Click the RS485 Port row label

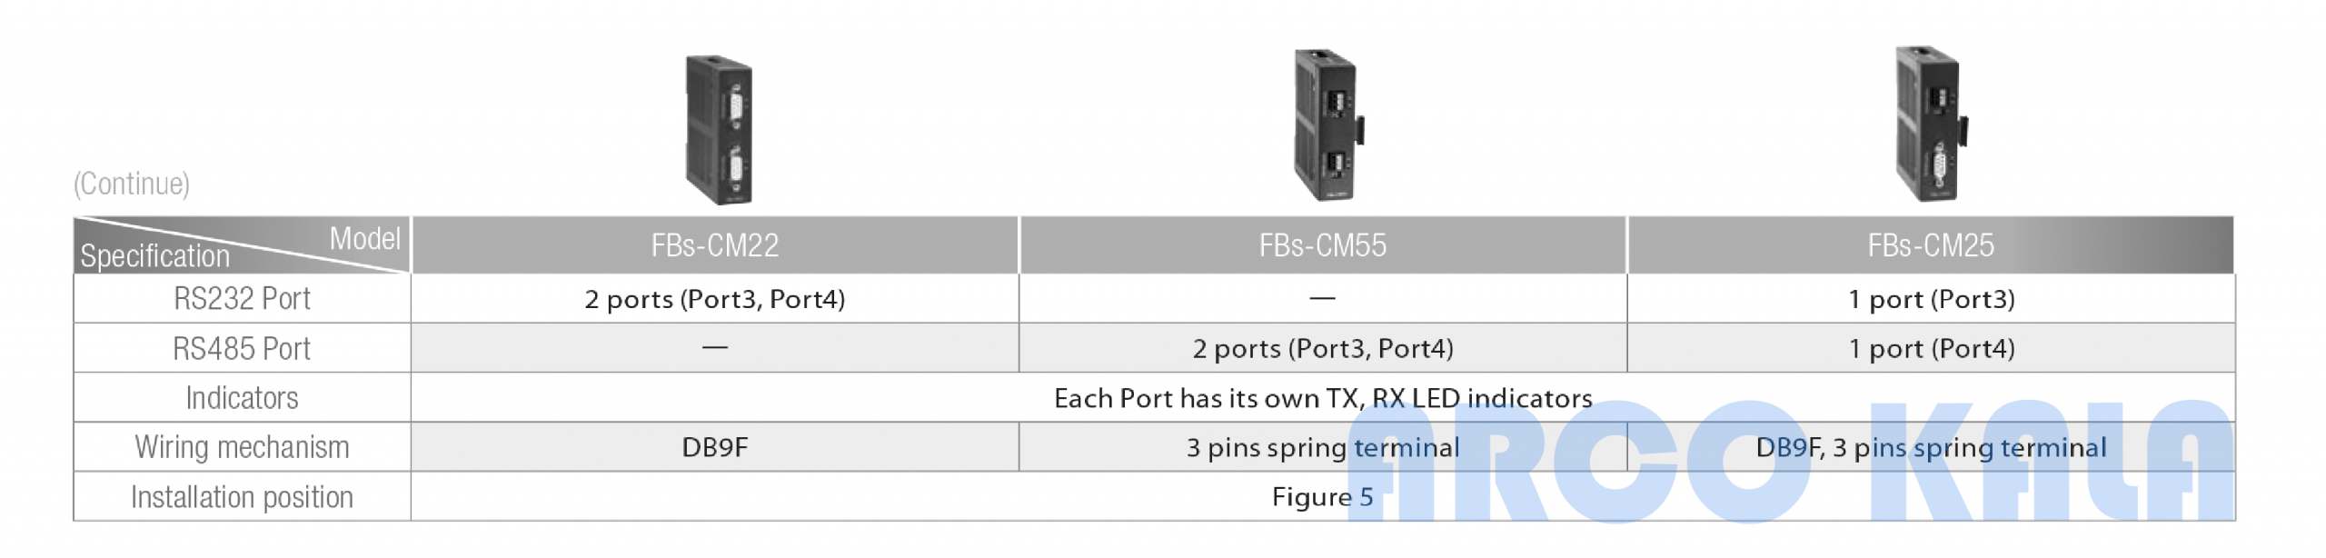pos(242,349)
